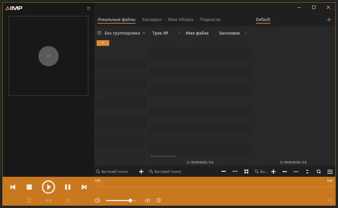
Task: Create a new playlist with the plus button
Action: (329, 20)
